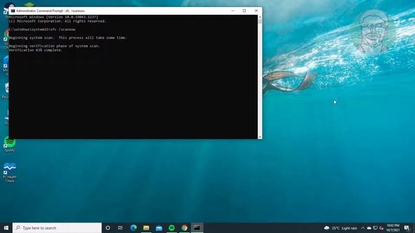The width and height of the screenshot is (415, 233).
Task: Open the network status tray icon
Action: coord(375,228)
